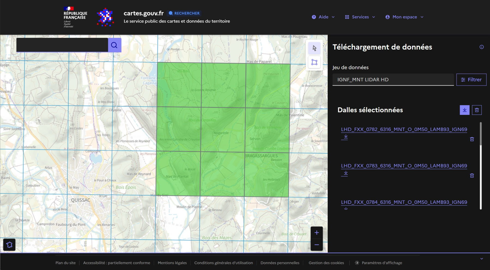Click the map search magnifier button

pyautogui.click(x=114, y=45)
